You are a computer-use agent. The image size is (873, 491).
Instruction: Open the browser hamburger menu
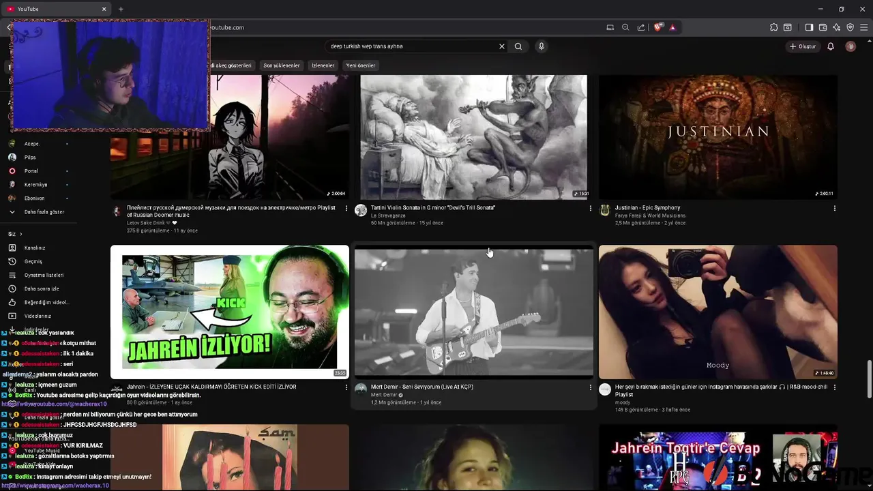point(863,27)
